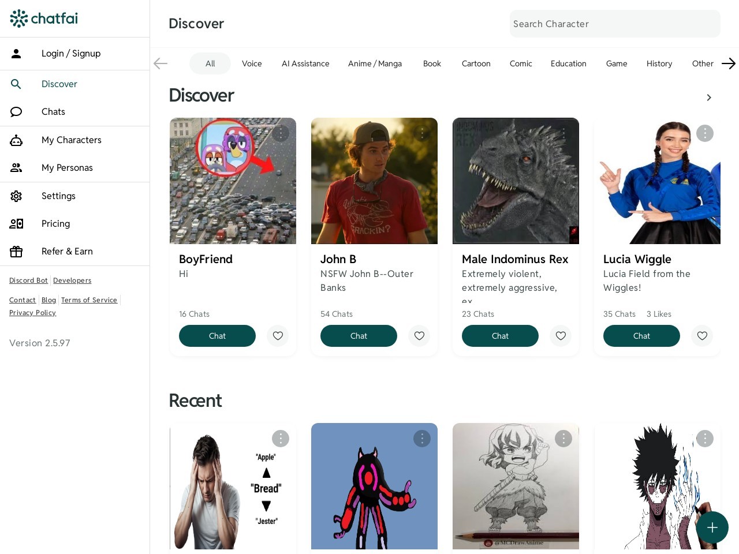Like the BoyFriend character
Image resolution: width=739 pixels, height=554 pixels.
click(278, 336)
